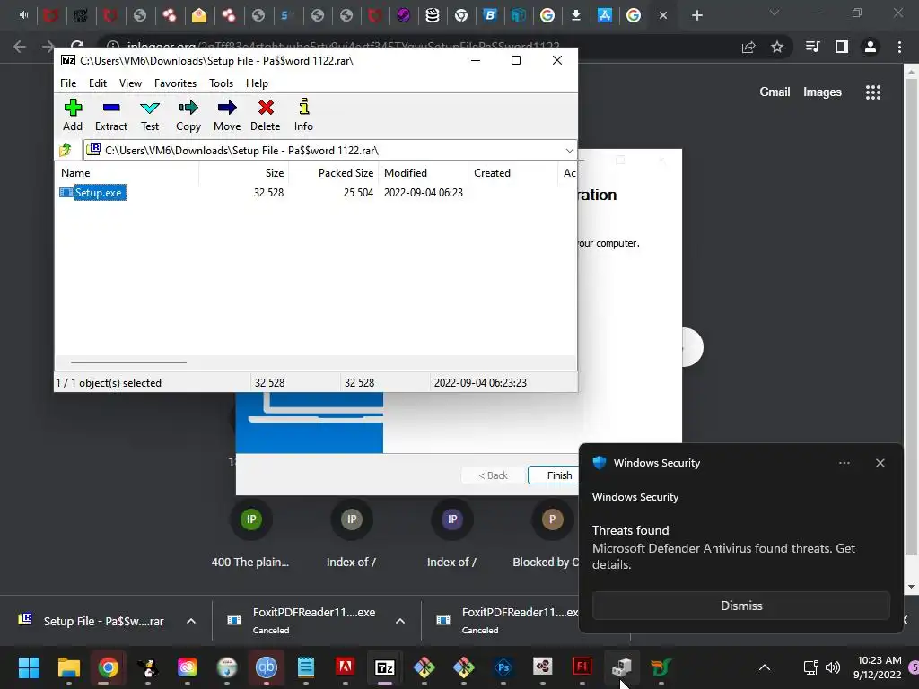Open Chrome media controls icon
This screenshot has width=919, height=689.
point(812,47)
